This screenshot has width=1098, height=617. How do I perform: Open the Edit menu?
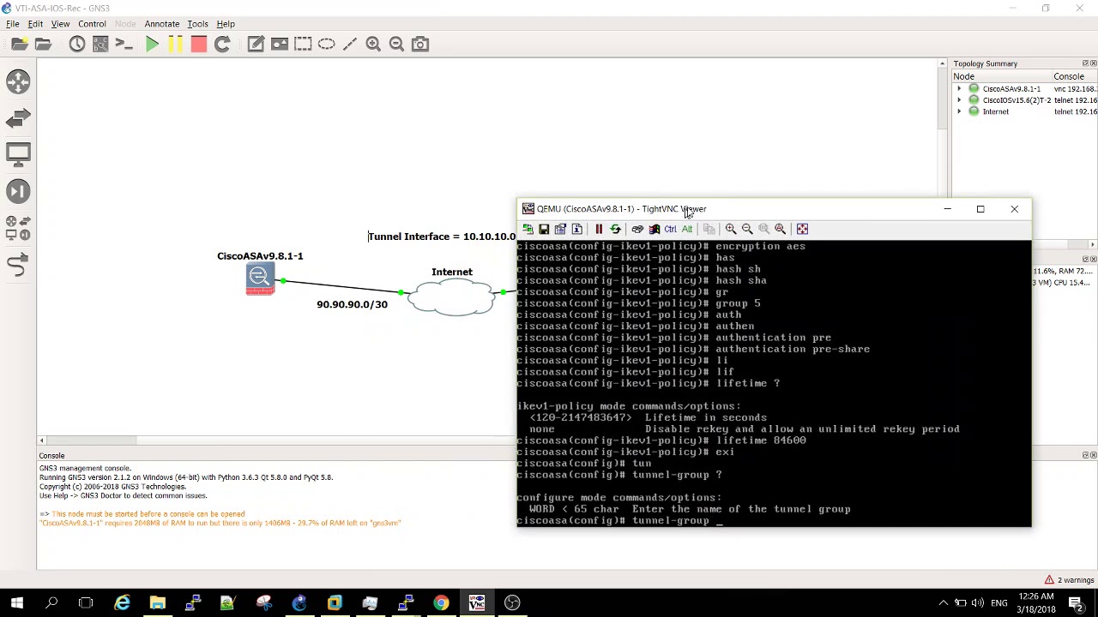(35, 24)
